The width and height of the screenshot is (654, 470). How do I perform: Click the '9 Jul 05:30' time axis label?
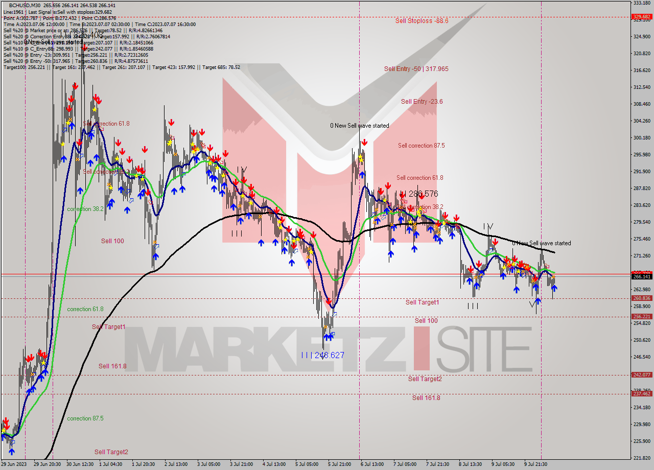503,464
